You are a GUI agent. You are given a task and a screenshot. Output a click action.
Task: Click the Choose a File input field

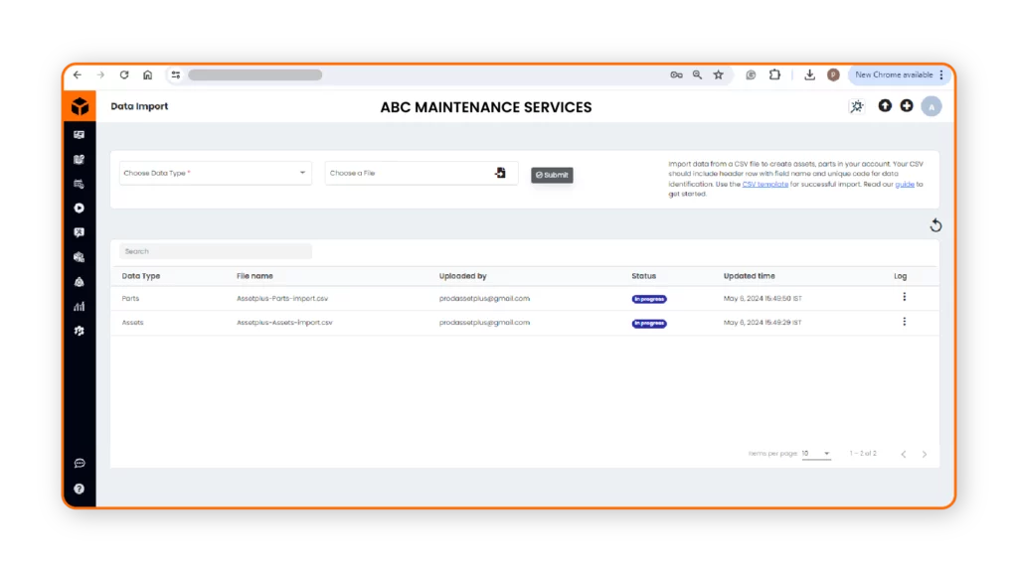tap(422, 173)
